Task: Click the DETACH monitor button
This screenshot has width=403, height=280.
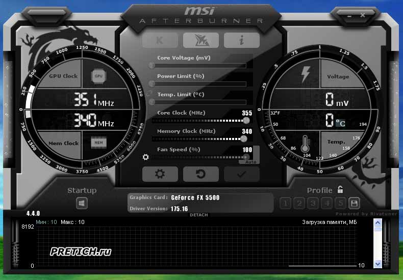Action: coord(198,215)
